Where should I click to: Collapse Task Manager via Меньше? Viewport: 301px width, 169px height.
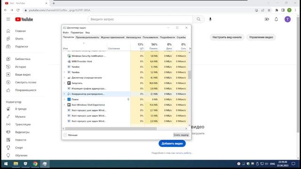(71, 135)
